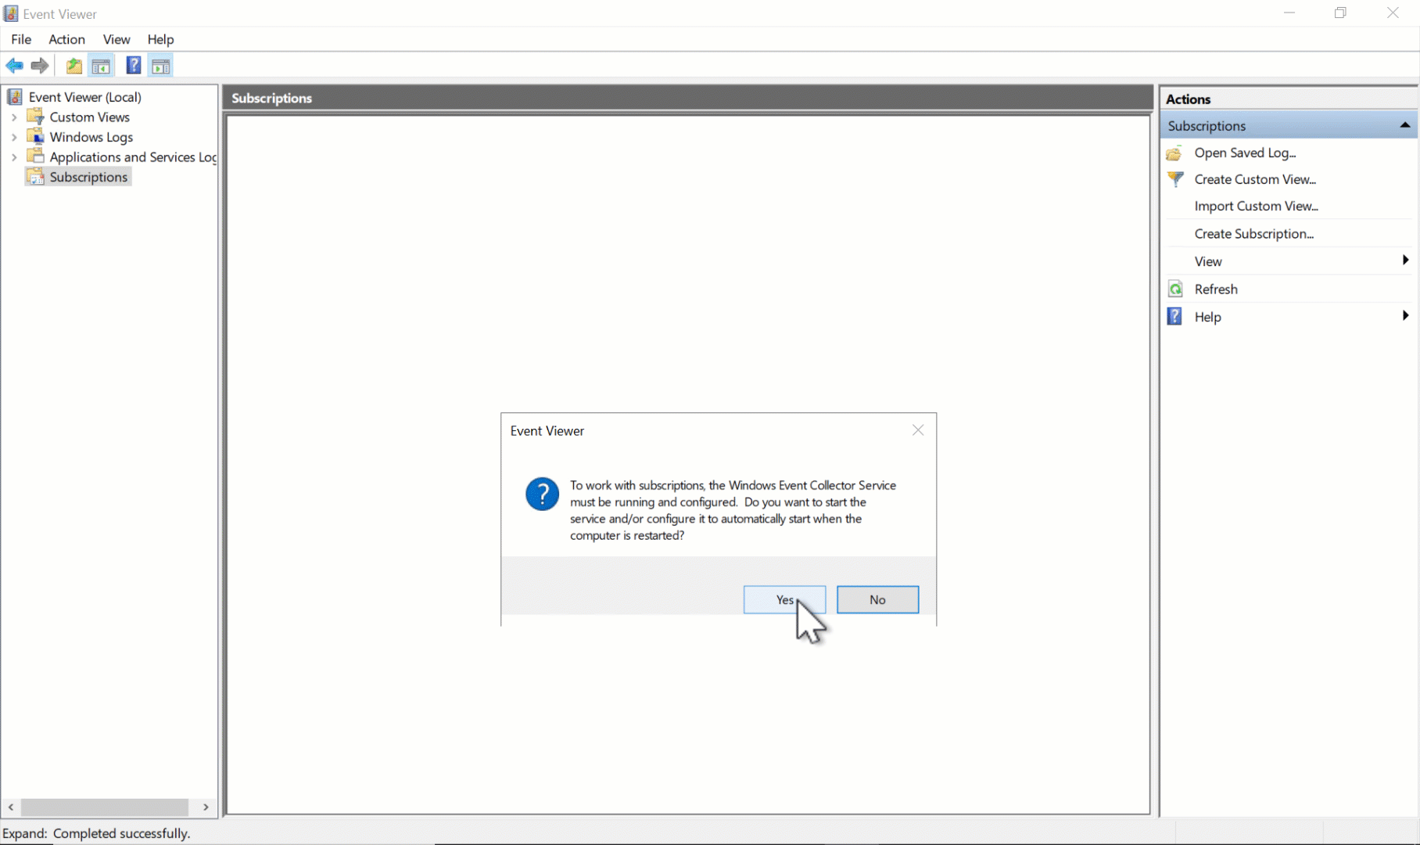Click the Custom Views folder icon
The height and width of the screenshot is (845, 1420).
click(35, 117)
